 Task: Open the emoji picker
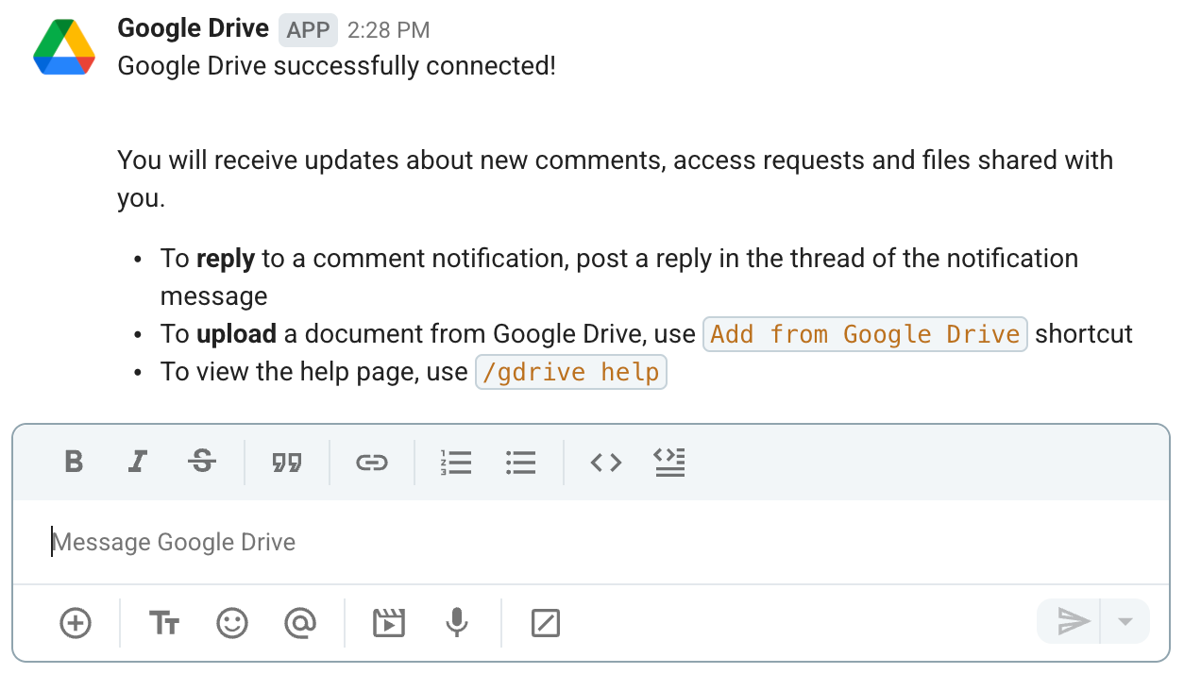point(232,622)
